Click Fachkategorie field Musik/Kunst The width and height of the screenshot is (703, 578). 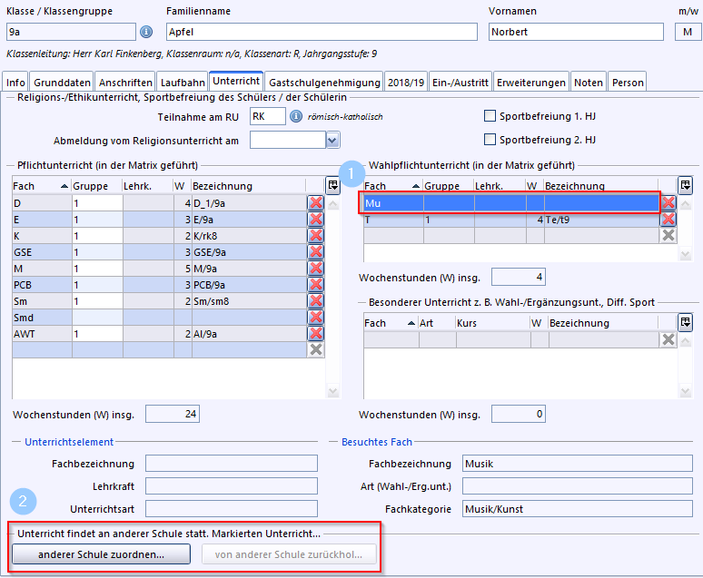[578, 508]
